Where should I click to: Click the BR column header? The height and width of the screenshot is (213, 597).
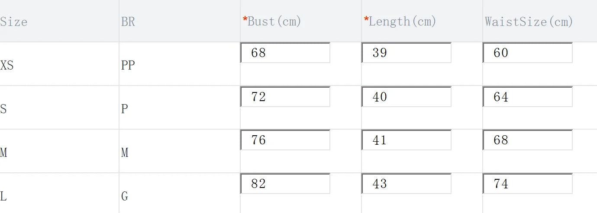tap(128, 22)
